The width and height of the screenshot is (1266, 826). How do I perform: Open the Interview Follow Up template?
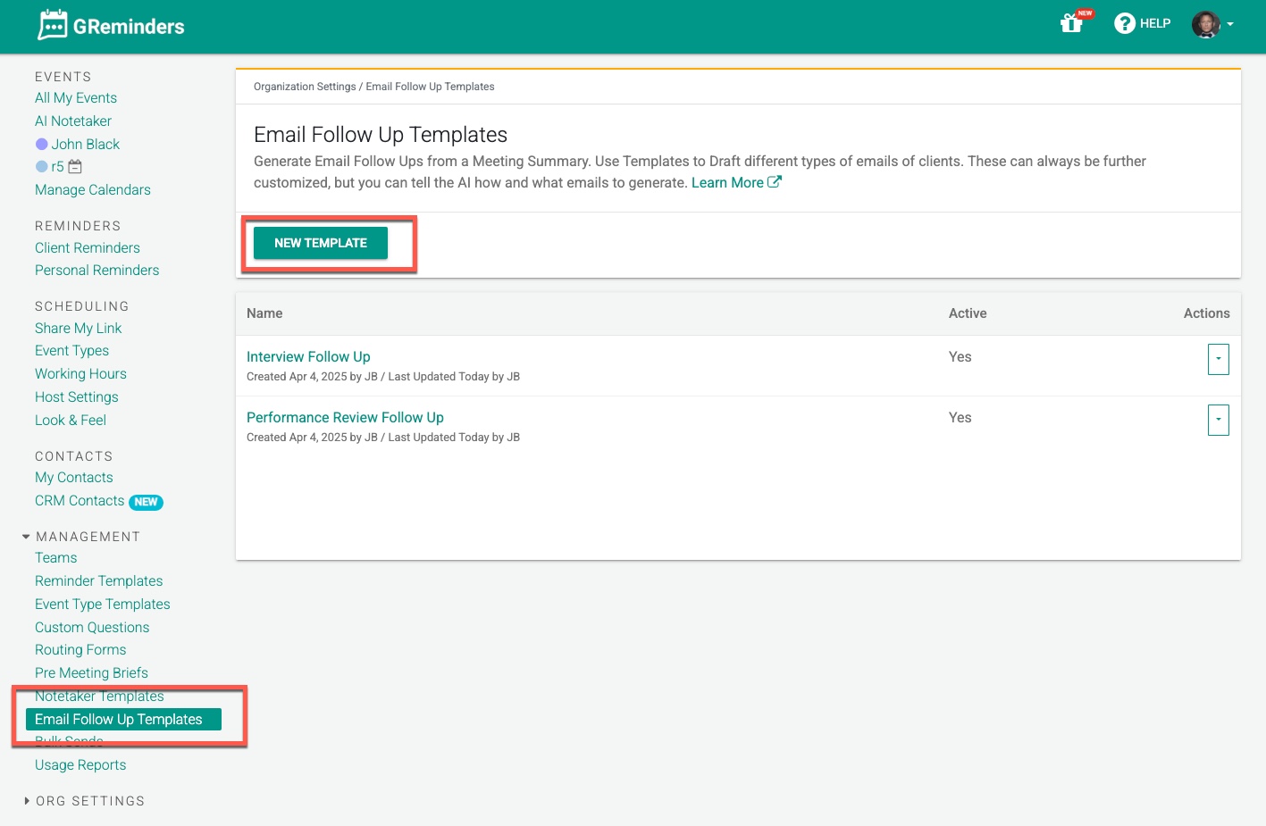coord(308,357)
